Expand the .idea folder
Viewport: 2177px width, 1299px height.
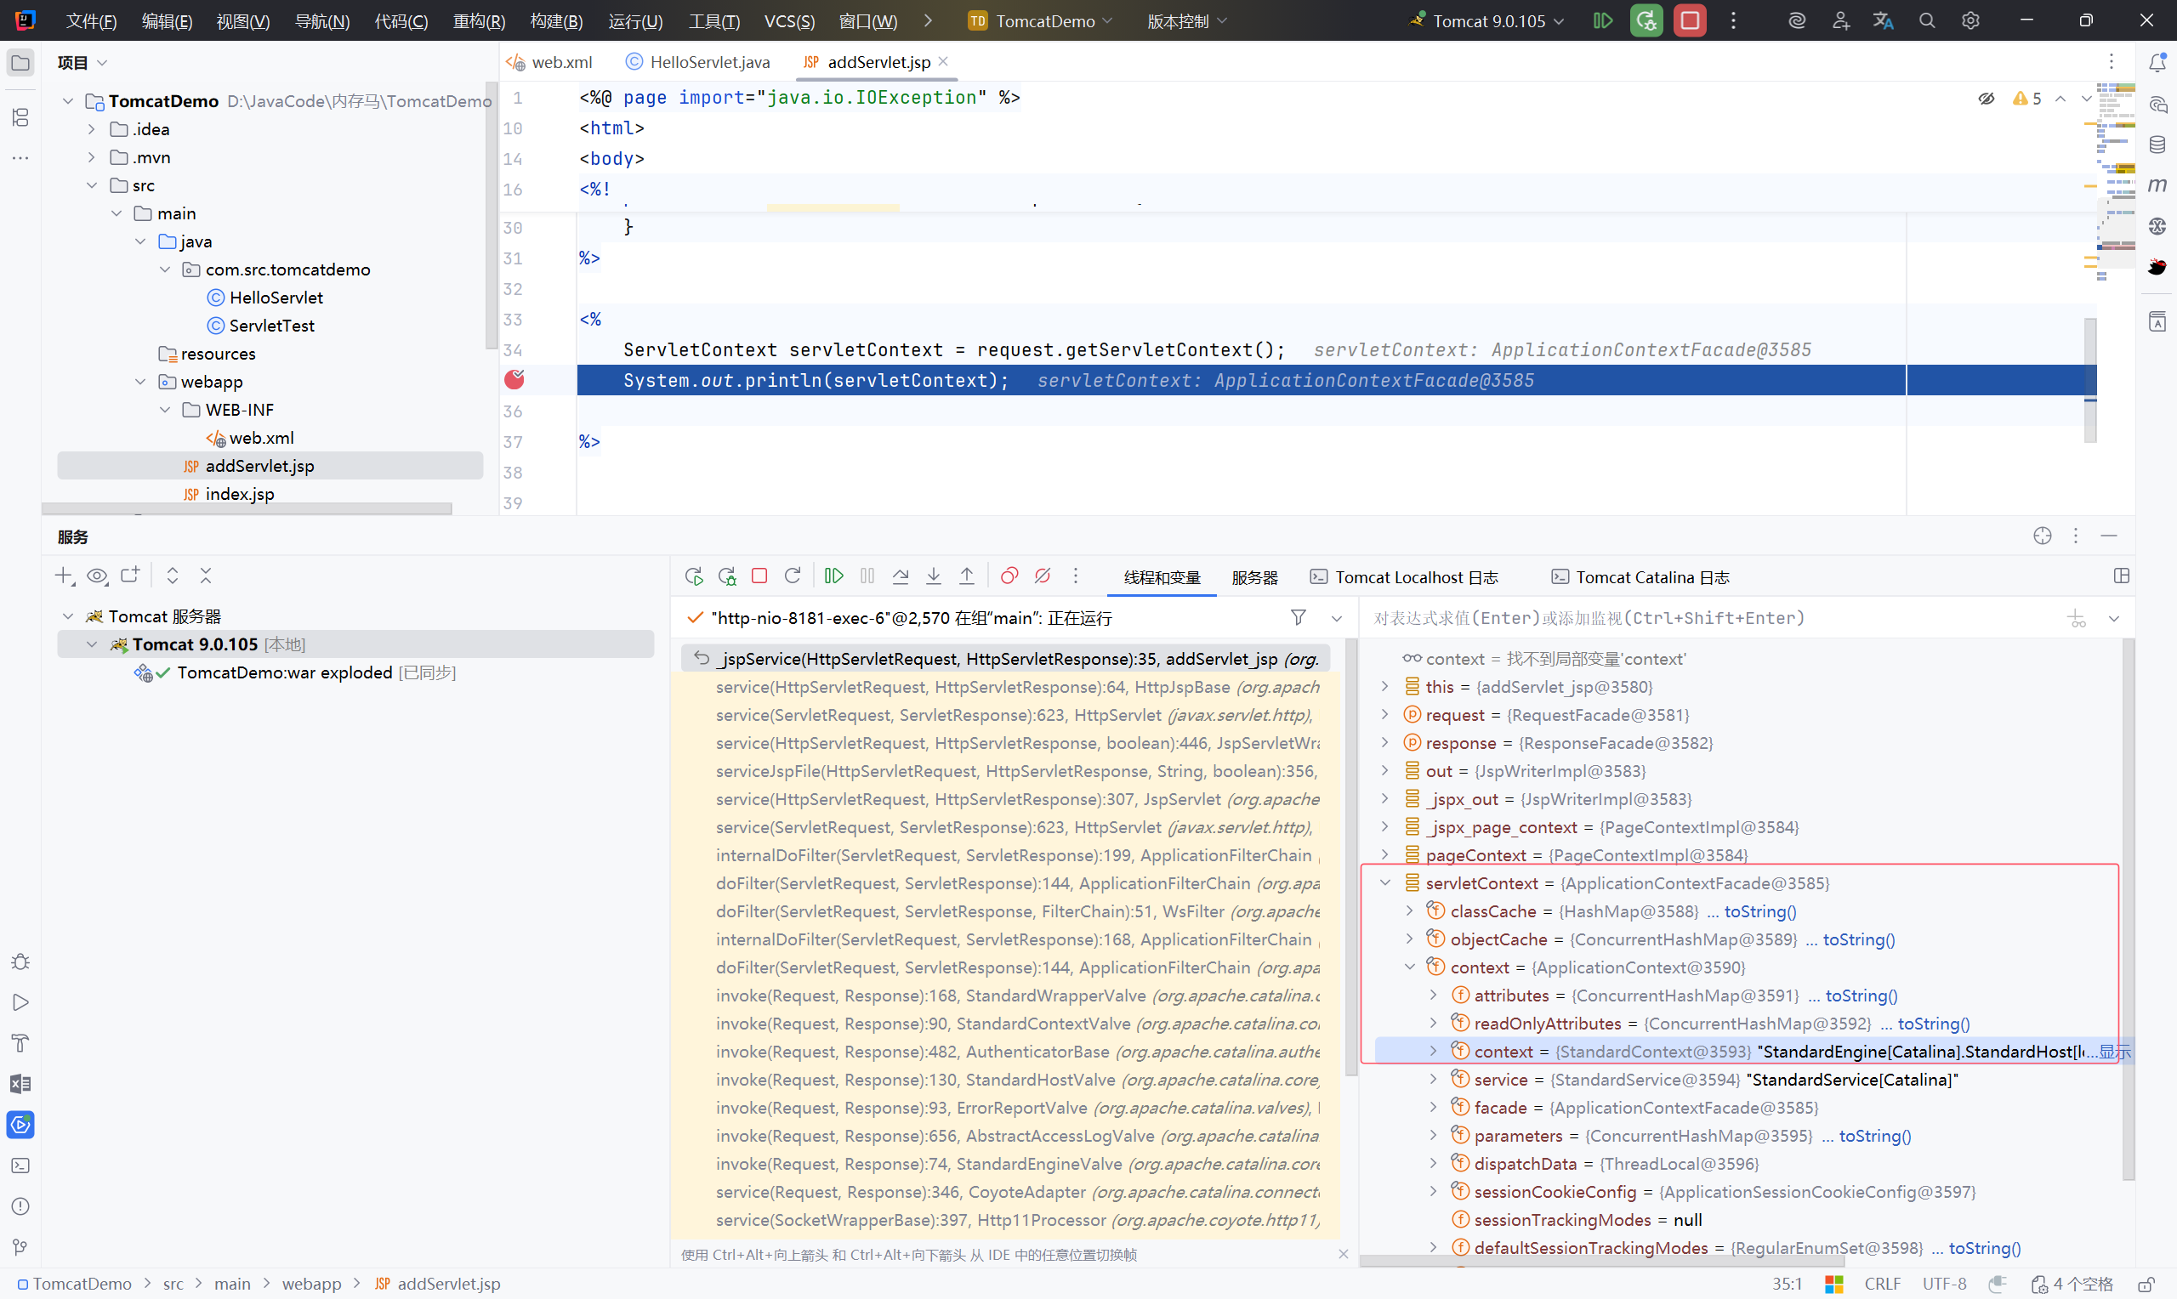point(92,129)
